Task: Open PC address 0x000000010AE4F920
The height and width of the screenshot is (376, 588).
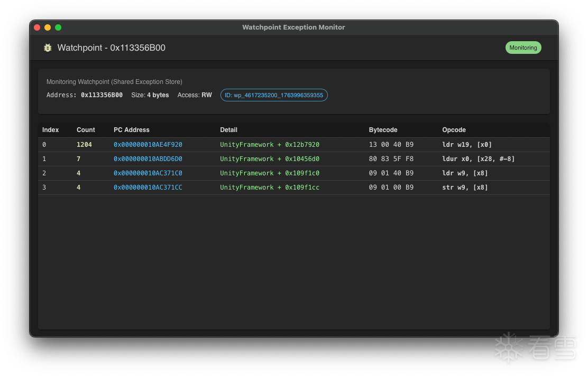Action: [x=147, y=144]
